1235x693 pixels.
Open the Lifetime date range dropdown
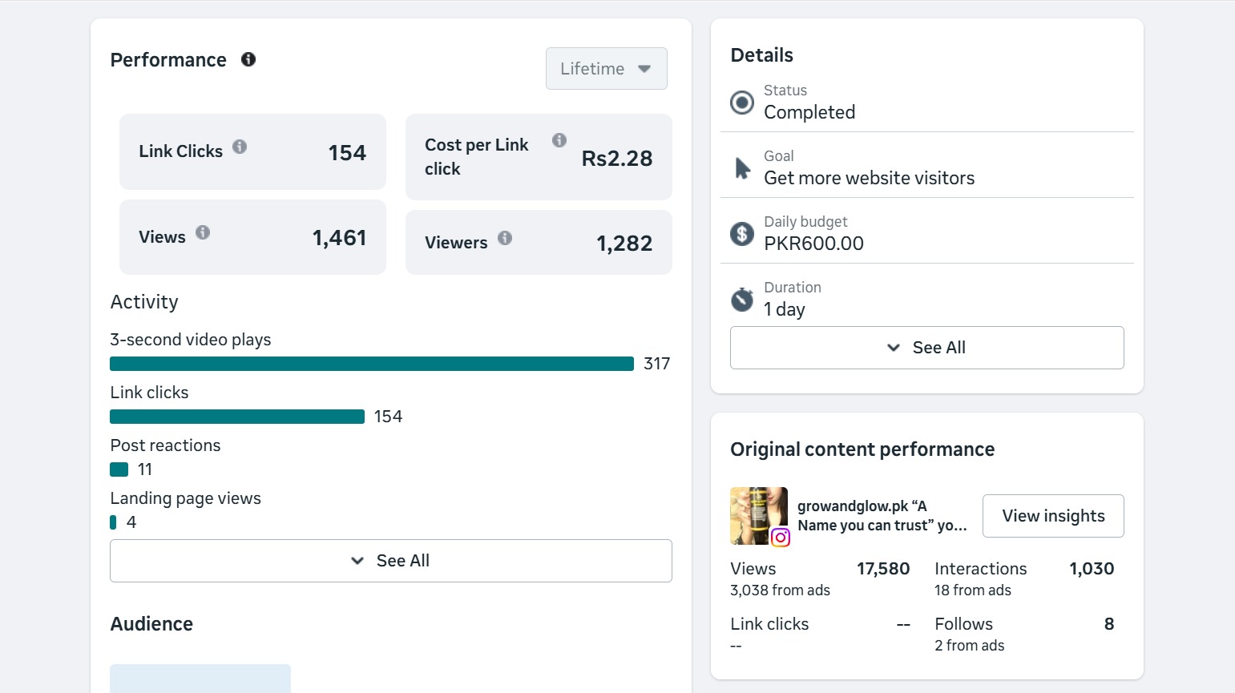tap(606, 69)
